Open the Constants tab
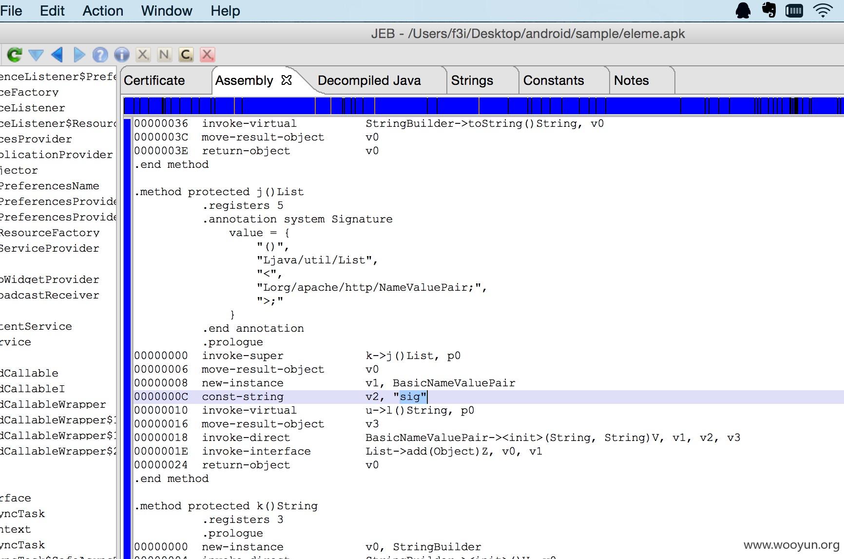The height and width of the screenshot is (559, 844). [x=554, y=80]
